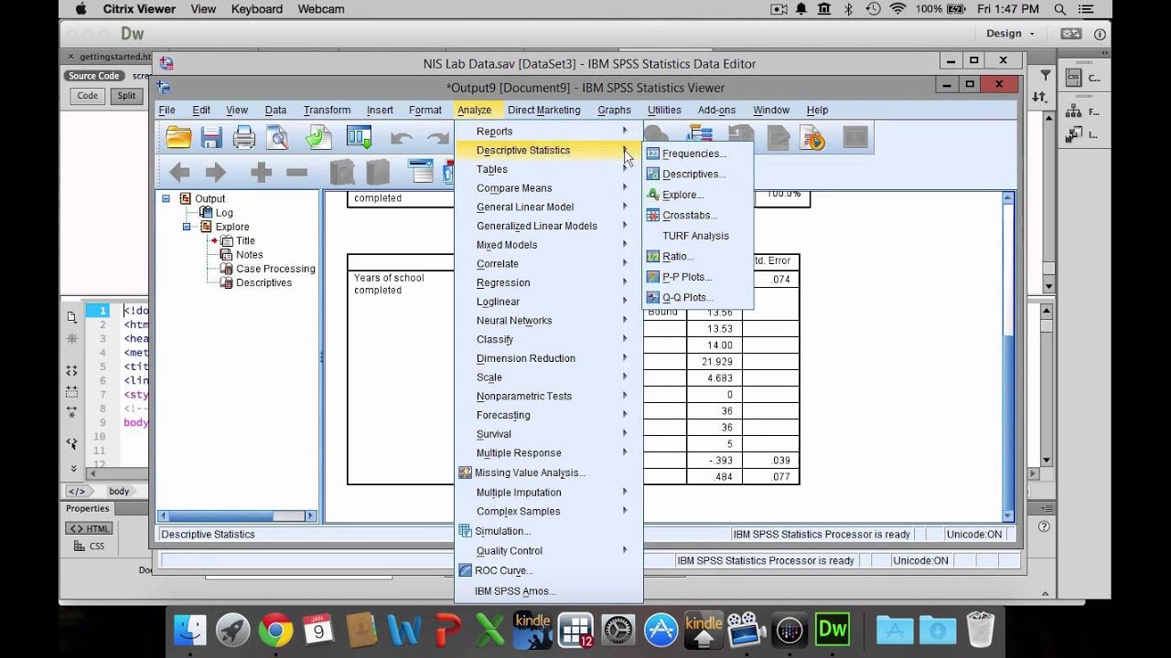Expand the Reports submenu
The width and height of the screenshot is (1171, 658).
[549, 132]
